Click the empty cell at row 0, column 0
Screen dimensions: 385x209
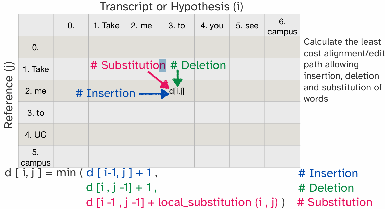pyautogui.click(x=71, y=47)
